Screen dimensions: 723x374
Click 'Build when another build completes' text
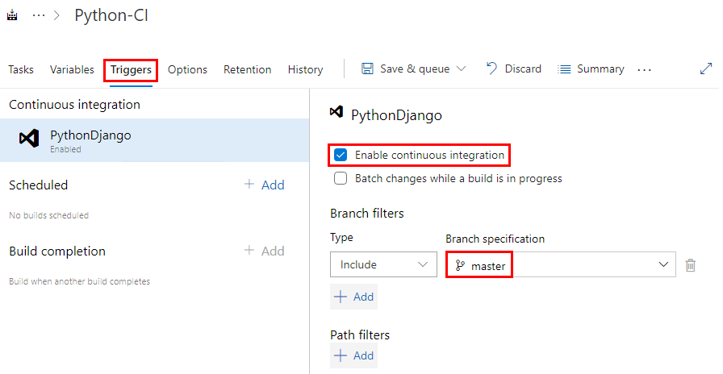coord(79,281)
